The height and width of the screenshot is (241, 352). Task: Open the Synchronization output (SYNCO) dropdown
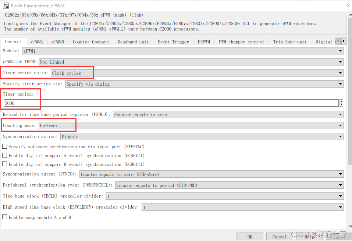click(212, 174)
